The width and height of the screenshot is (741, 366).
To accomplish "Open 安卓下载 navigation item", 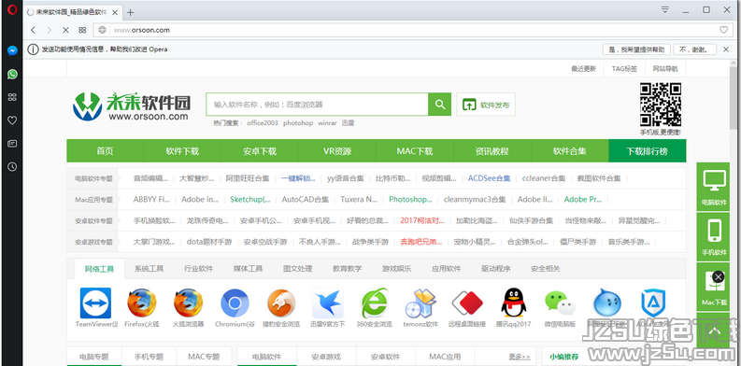I will tap(260, 151).
